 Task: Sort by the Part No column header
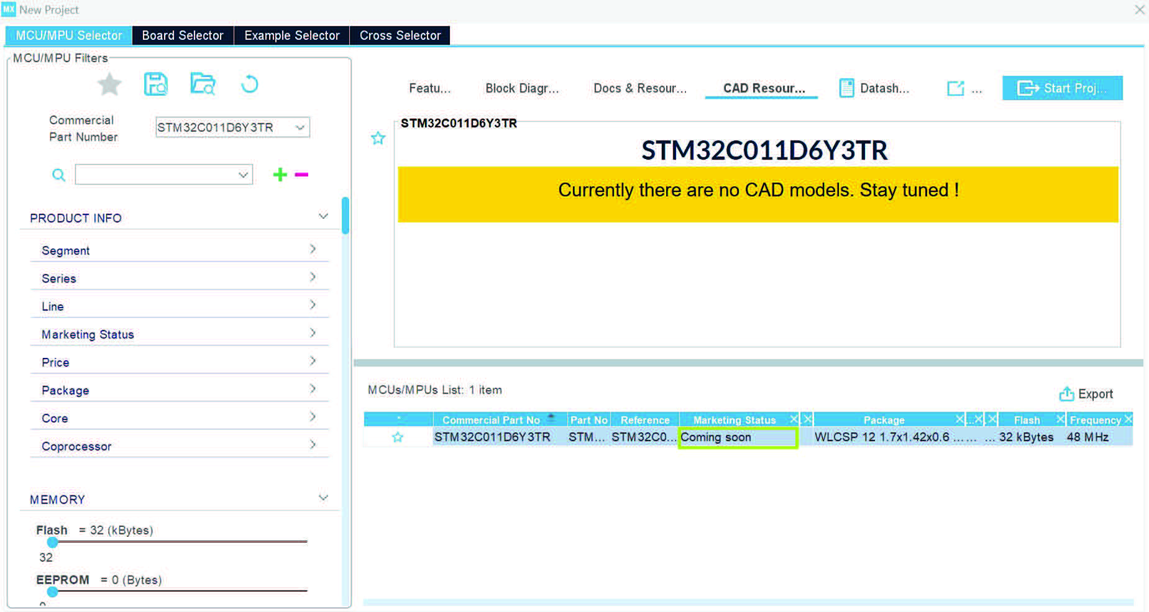588,420
